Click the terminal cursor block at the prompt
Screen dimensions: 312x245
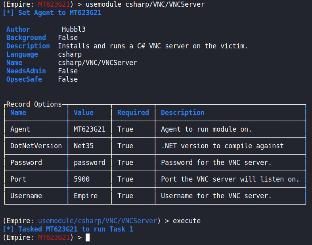88,237
